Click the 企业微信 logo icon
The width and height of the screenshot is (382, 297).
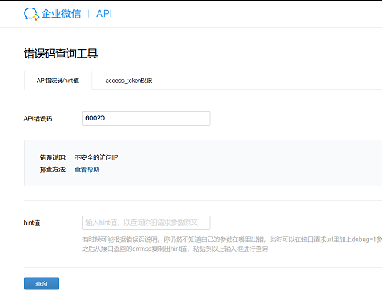coord(32,14)
